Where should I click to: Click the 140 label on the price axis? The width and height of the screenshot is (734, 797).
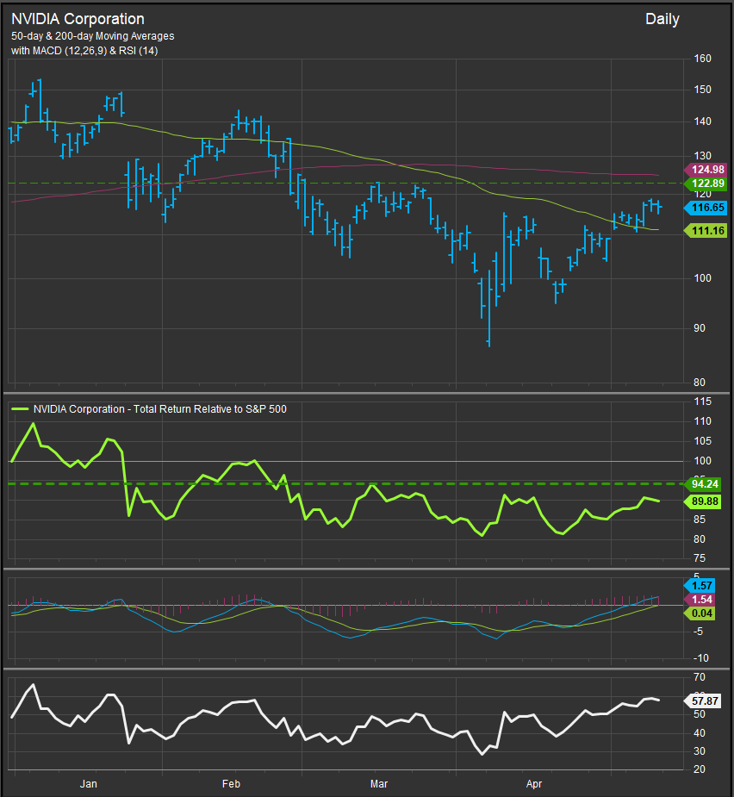[702, 121]
